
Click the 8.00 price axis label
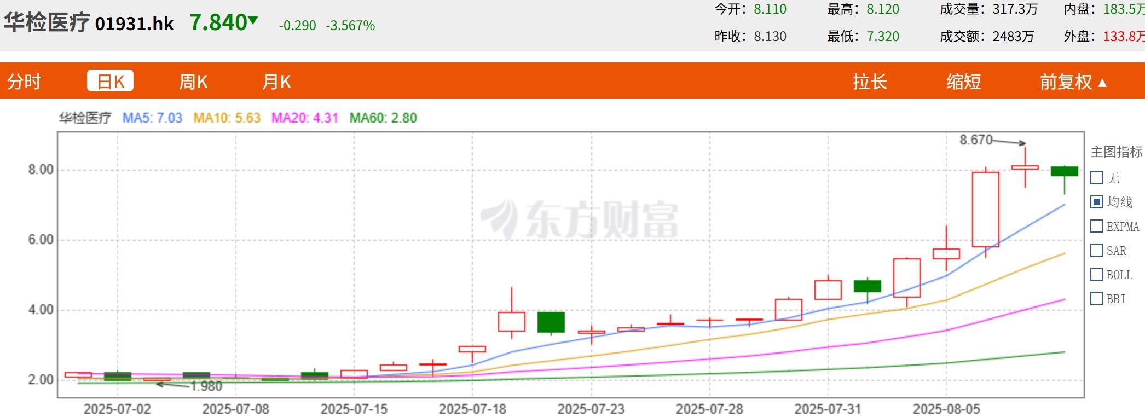pyautogui.click(x=41, y=170)
